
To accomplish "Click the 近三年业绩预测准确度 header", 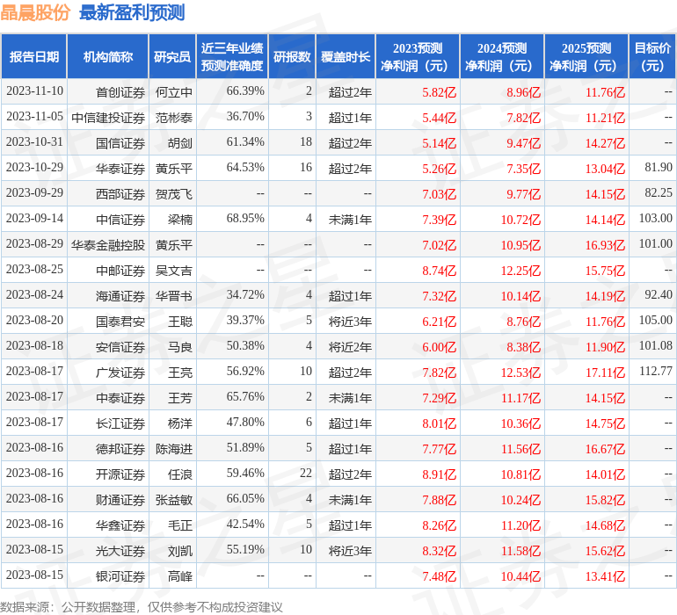I will point(232,56).
